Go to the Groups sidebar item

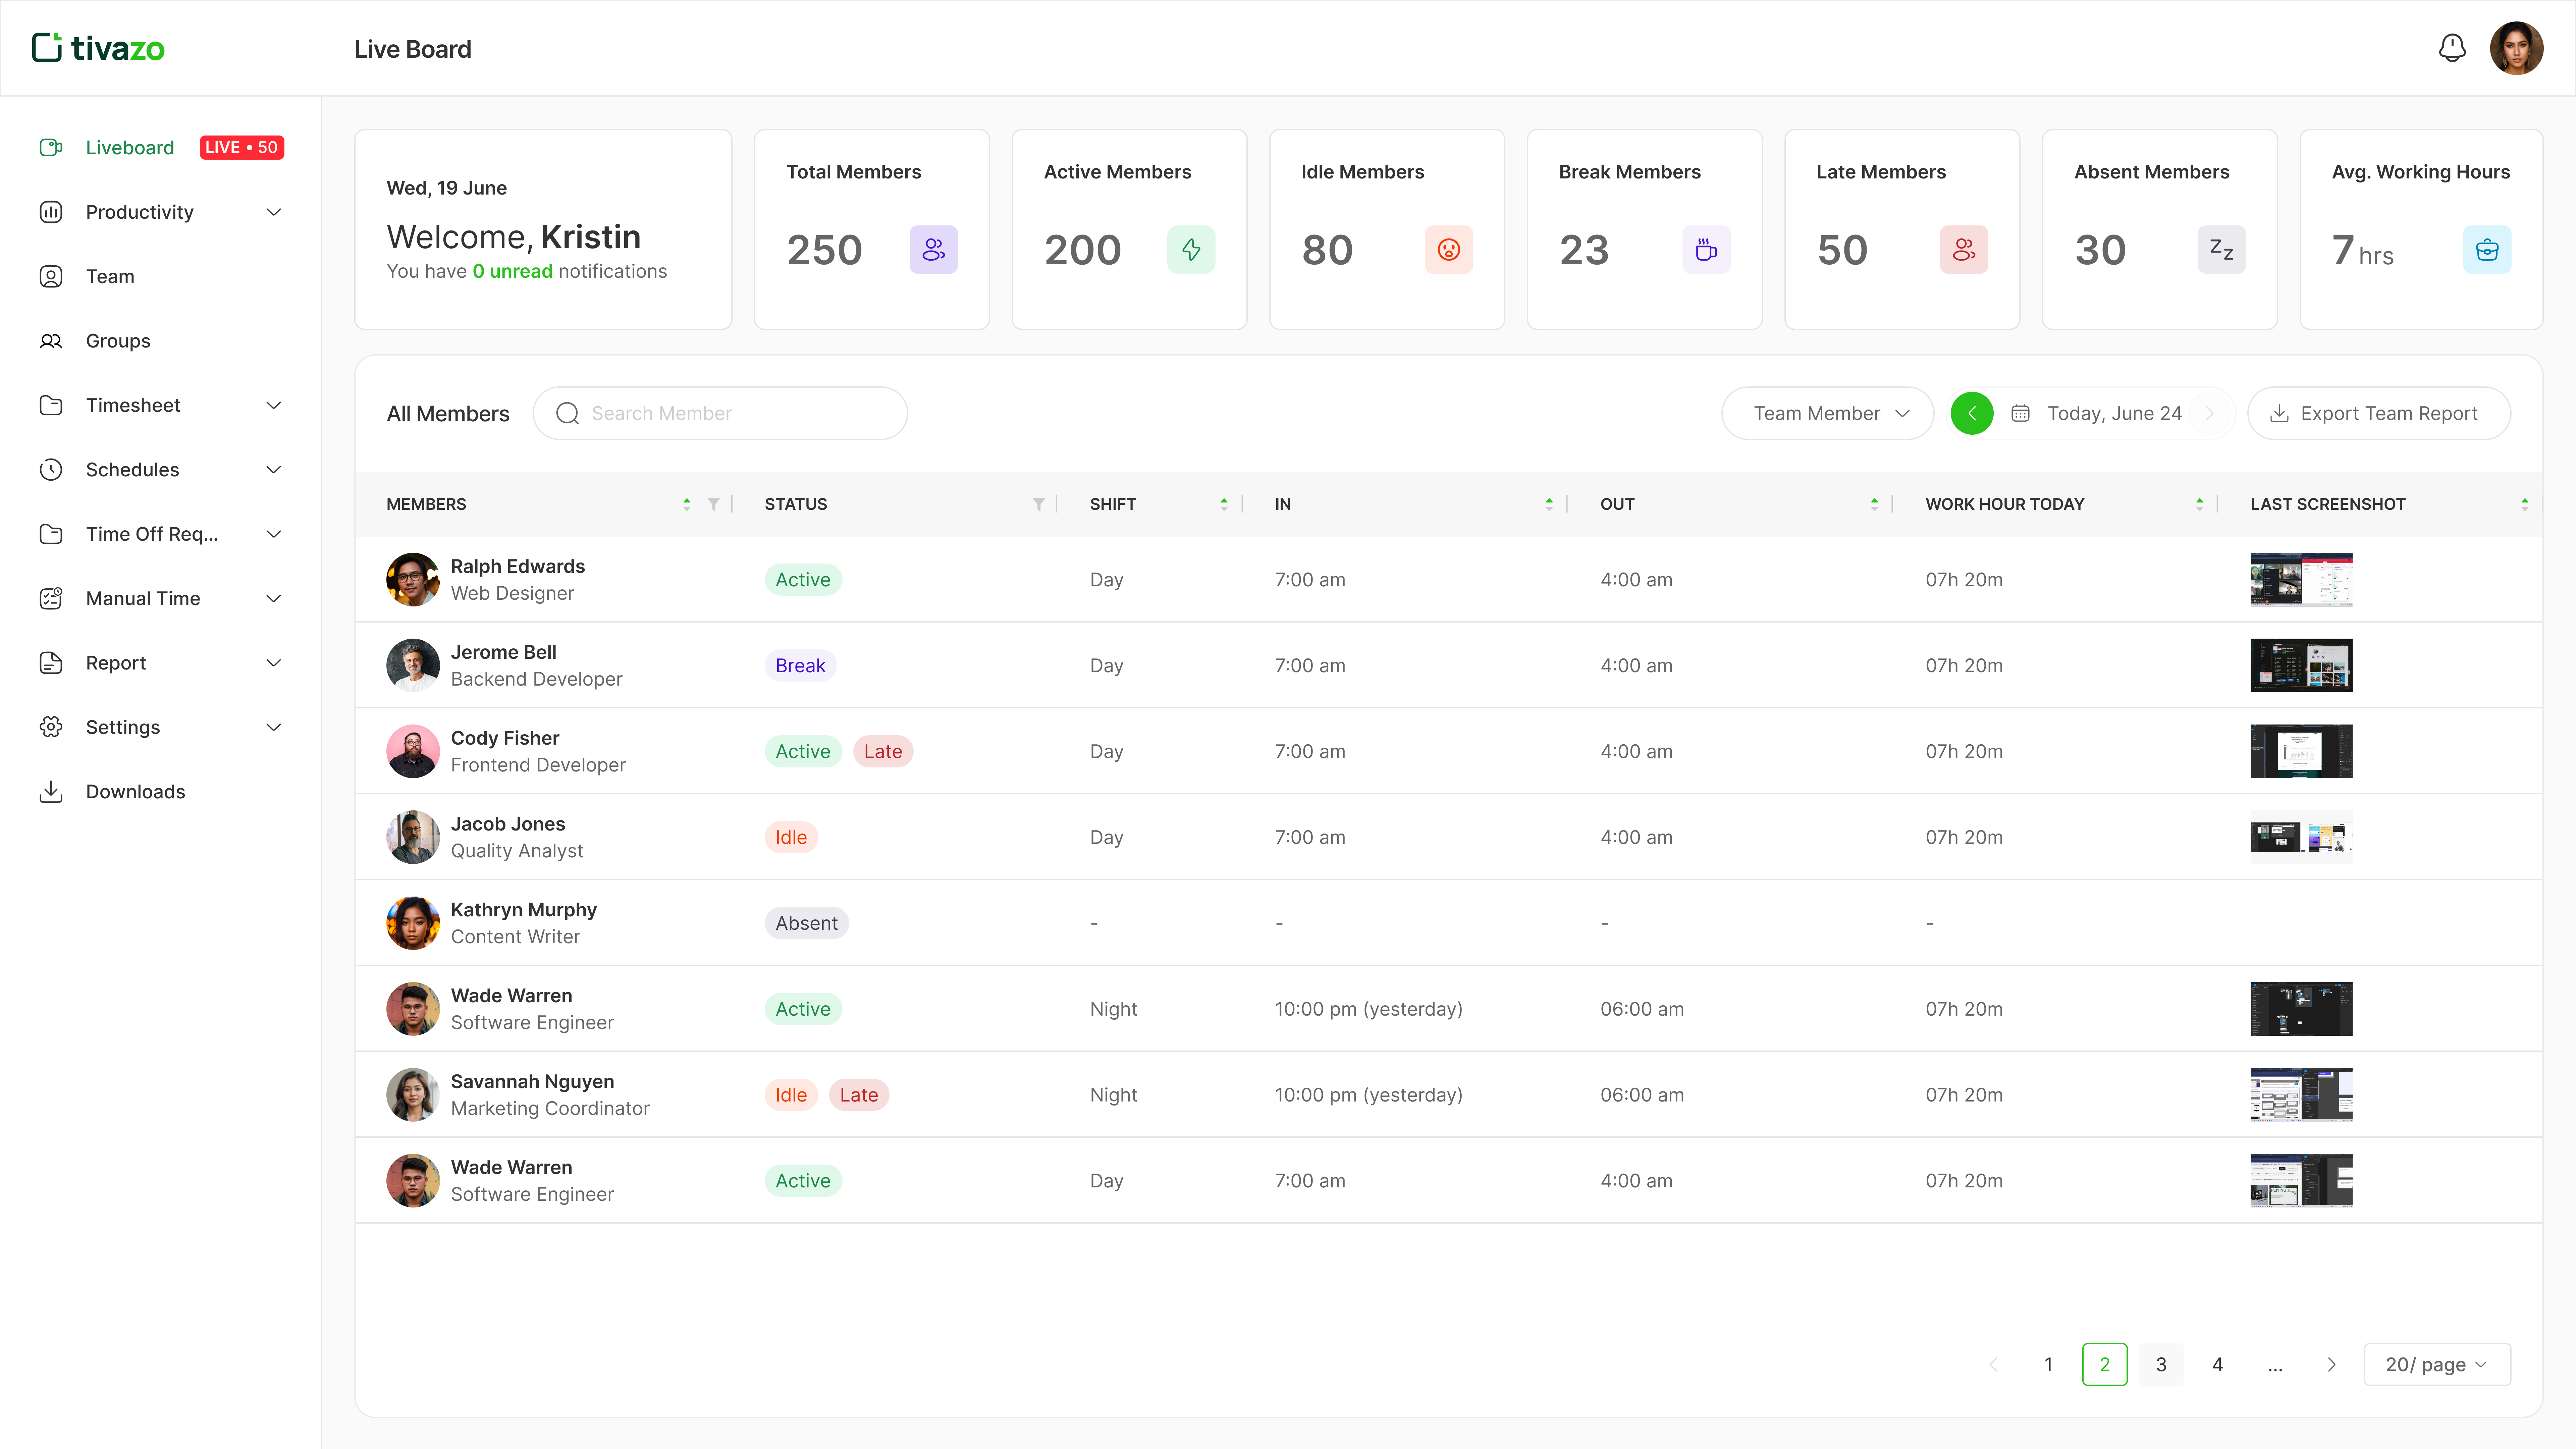118,341
